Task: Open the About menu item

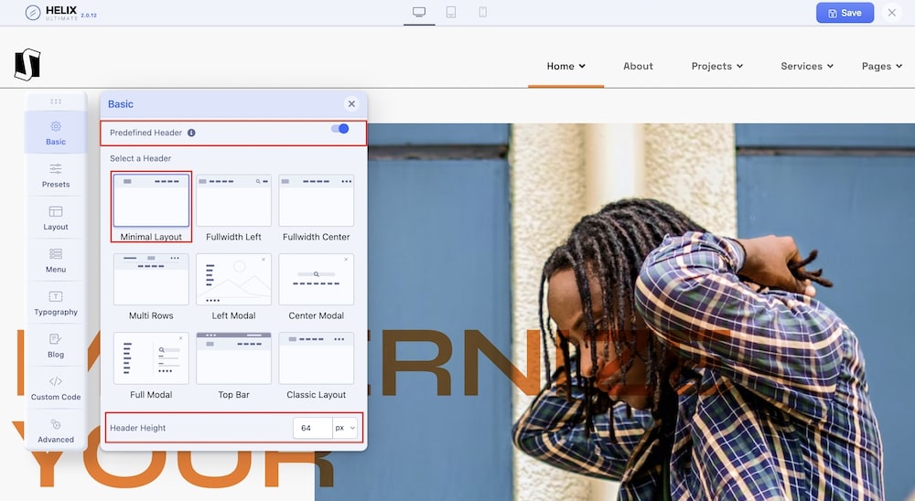Action: click(x=638, y=66)
